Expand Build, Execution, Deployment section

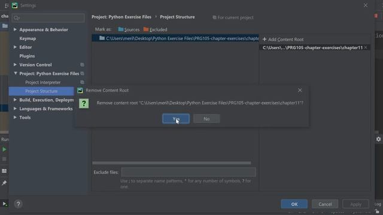pos(15,100)
